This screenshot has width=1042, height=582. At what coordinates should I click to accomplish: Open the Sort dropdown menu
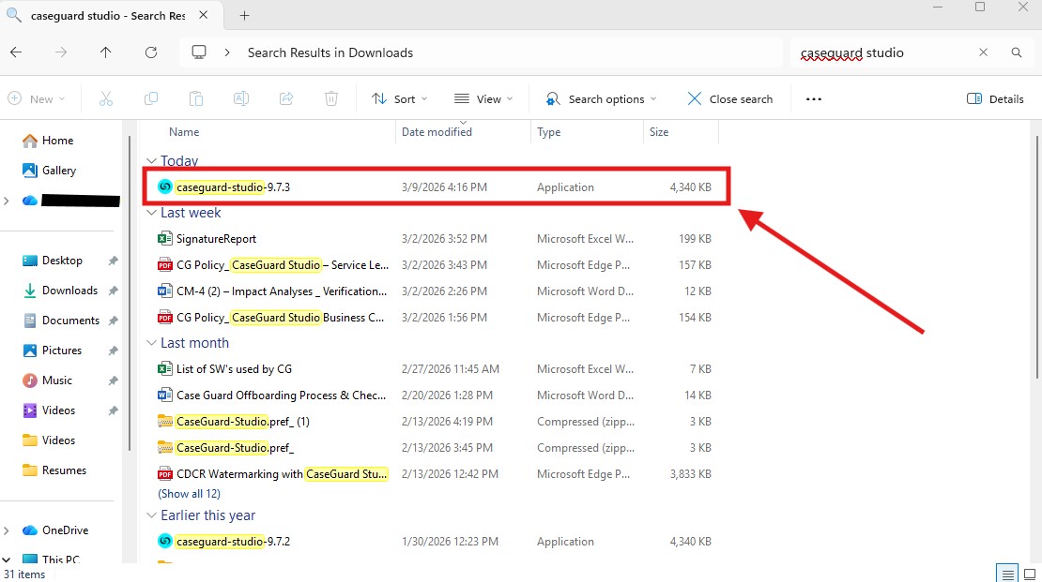point(400,98)
